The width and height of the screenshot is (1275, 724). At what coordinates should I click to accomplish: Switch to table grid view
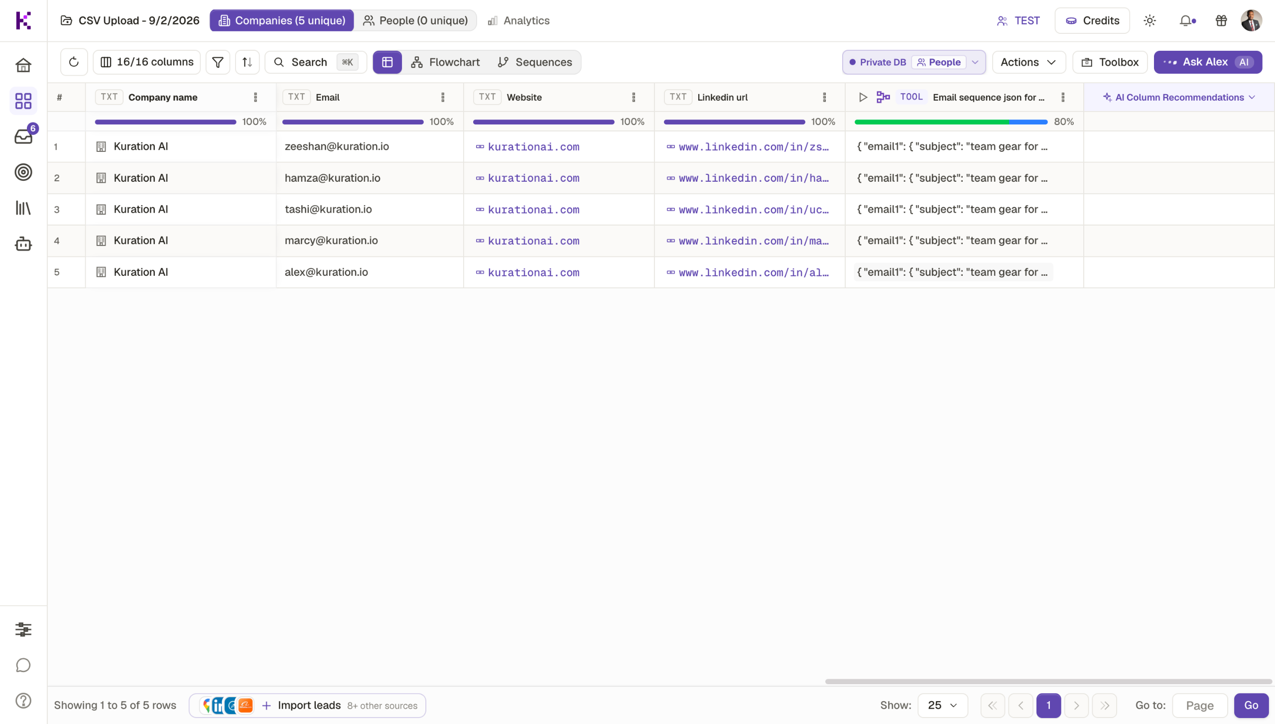387,62
